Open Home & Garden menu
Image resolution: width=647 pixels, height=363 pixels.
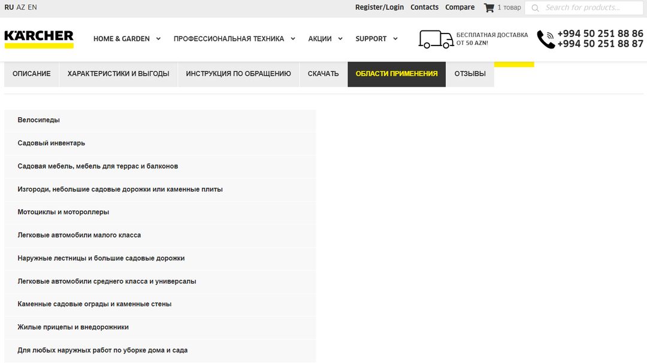[x=121, y=39]
